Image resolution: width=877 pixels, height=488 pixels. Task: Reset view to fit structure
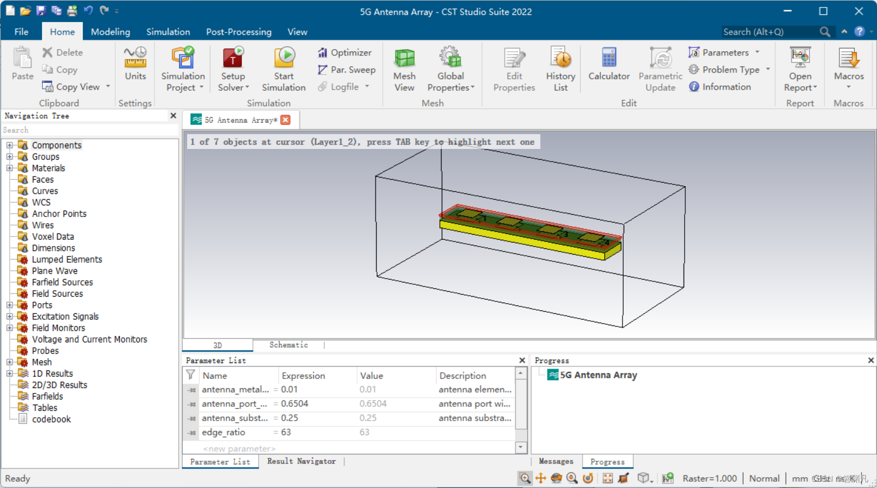[608, 478]
